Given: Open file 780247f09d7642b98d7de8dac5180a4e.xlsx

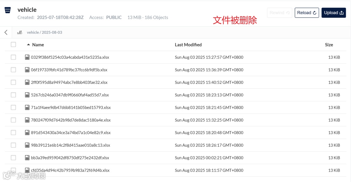Looking at the screenshot, I should point(71,120).
